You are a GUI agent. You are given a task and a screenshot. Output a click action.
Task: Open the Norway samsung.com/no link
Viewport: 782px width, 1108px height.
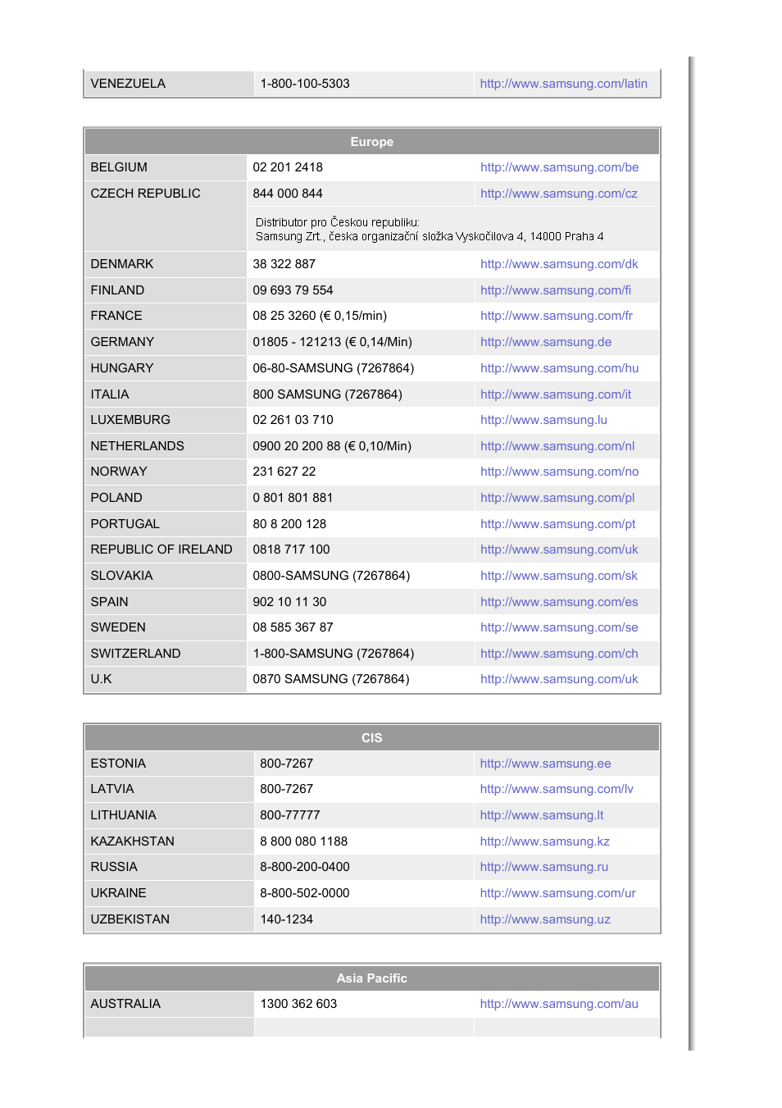(x=559, y=472)
